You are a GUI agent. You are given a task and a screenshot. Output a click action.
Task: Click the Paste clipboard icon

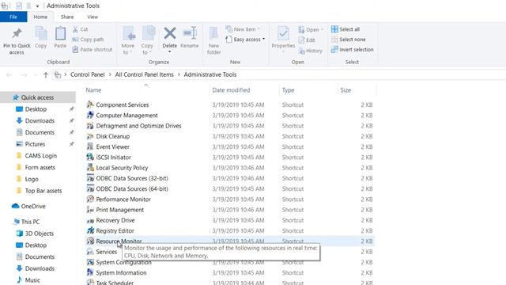60,33
